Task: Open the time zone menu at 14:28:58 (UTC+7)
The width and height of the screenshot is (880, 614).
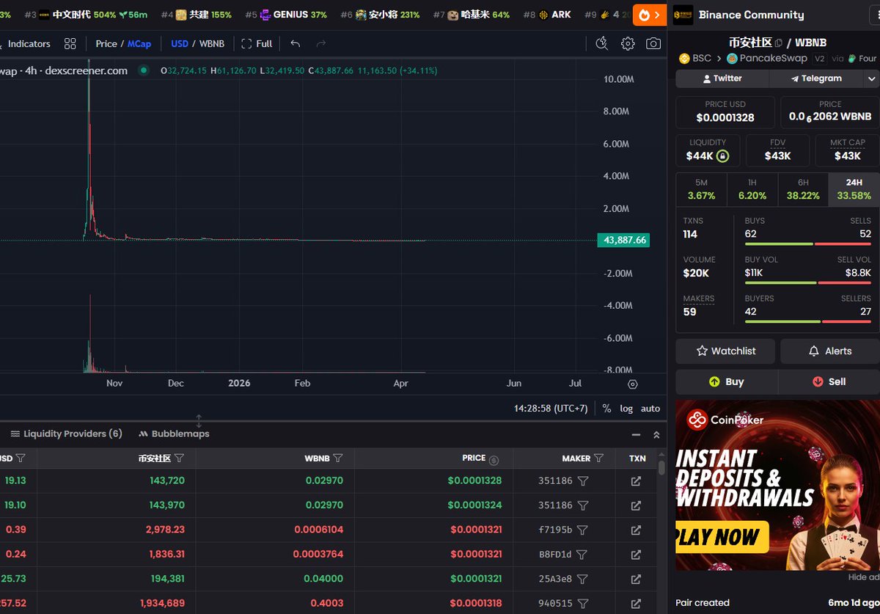Action: [551, 409]
